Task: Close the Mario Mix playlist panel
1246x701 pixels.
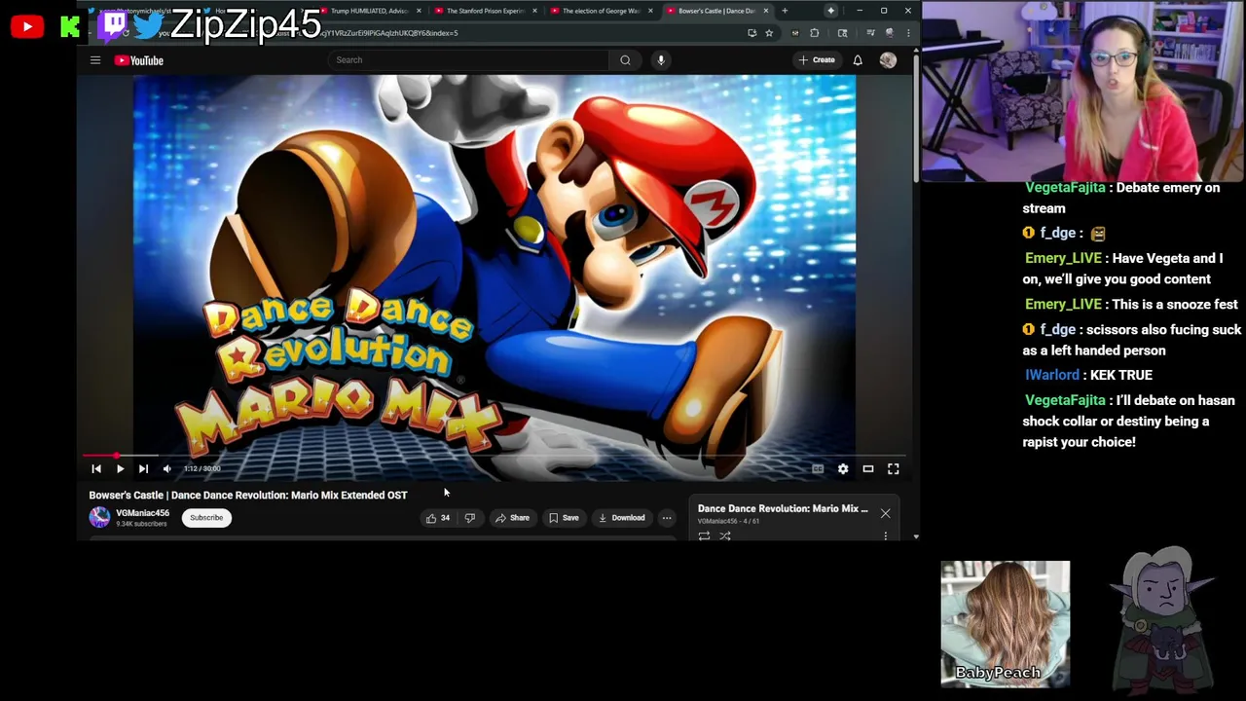Action: tap(885, 513)
